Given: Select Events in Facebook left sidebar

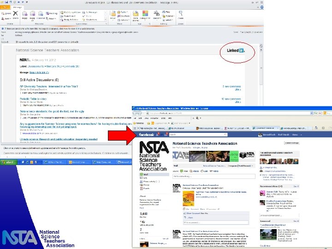Looking at the screenshot, I should click(145, 189).
